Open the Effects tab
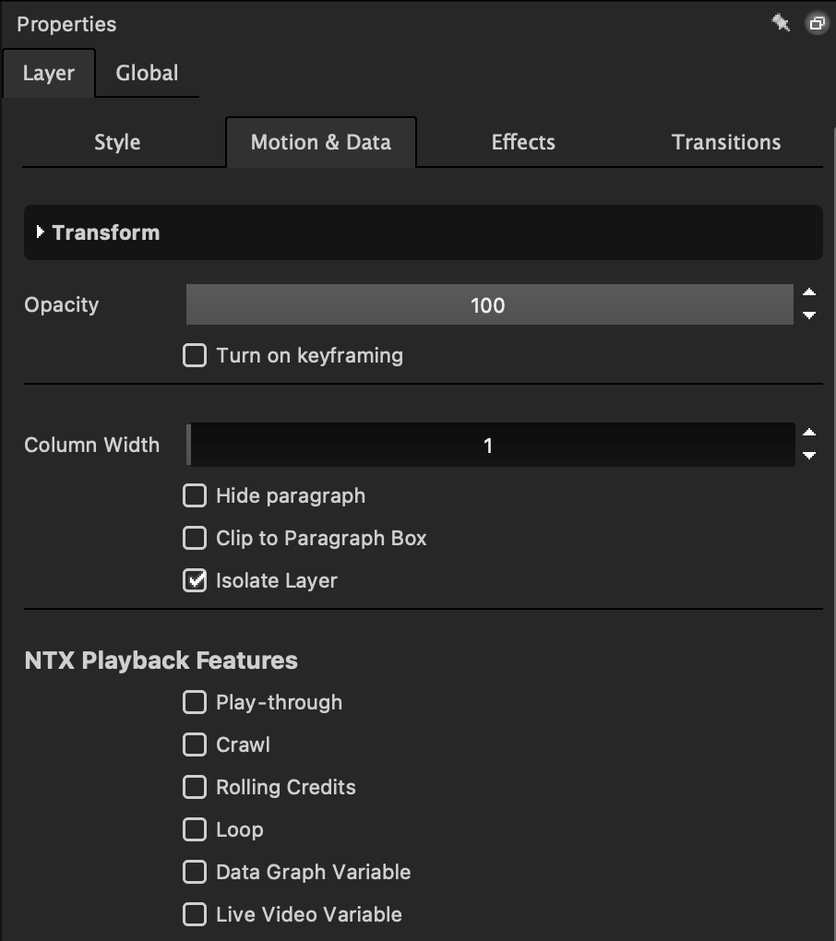The image size is (836, 941). (523, 142)
